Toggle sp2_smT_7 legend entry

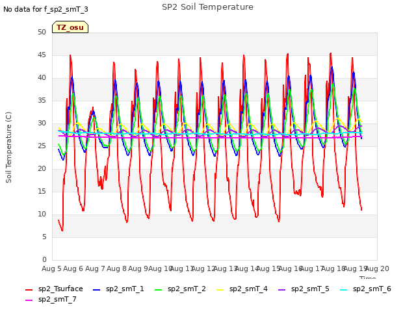[51, 299]
